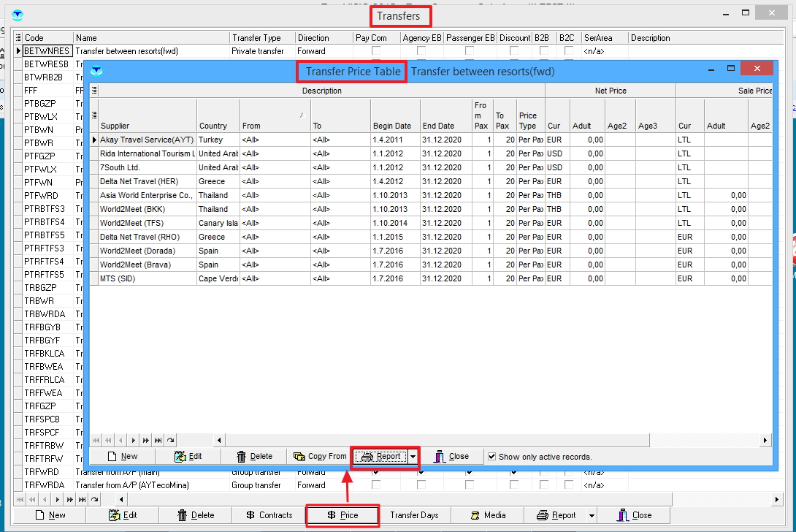Check the Agency EB box for BETWNRES
Screen dimensions: 796x532
[x=421, y=51]
